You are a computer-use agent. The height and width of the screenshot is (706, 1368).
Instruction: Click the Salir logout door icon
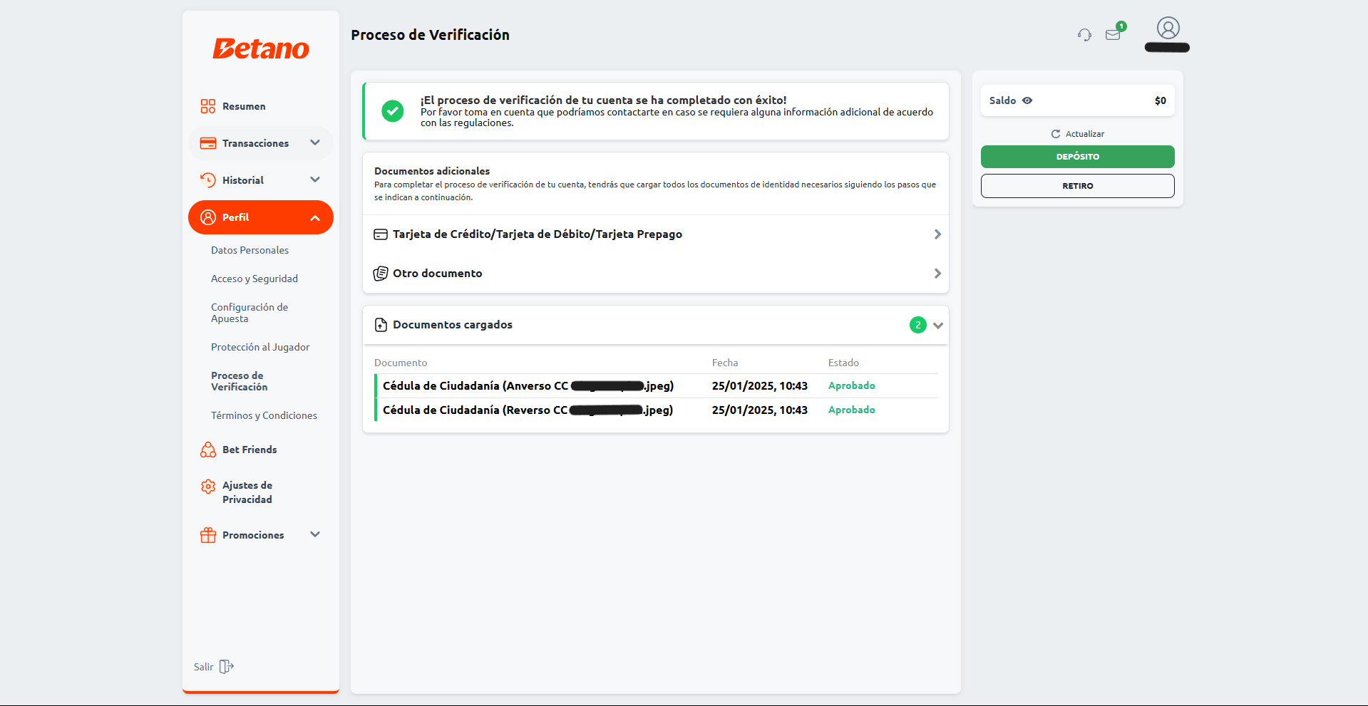pos(227,667)
